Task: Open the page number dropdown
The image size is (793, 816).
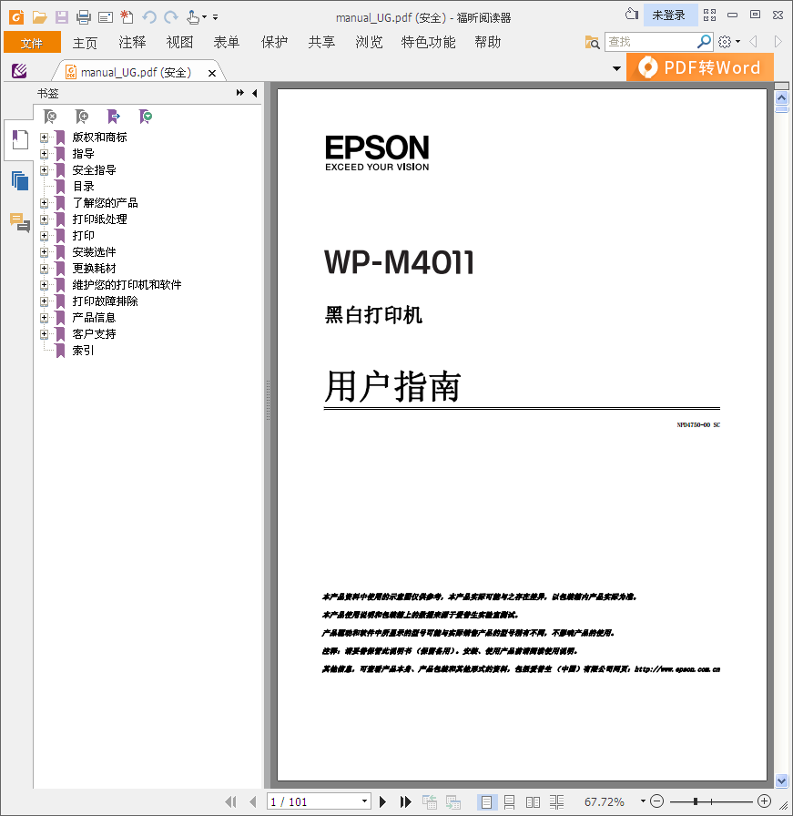Action: (x=364, y=801)
